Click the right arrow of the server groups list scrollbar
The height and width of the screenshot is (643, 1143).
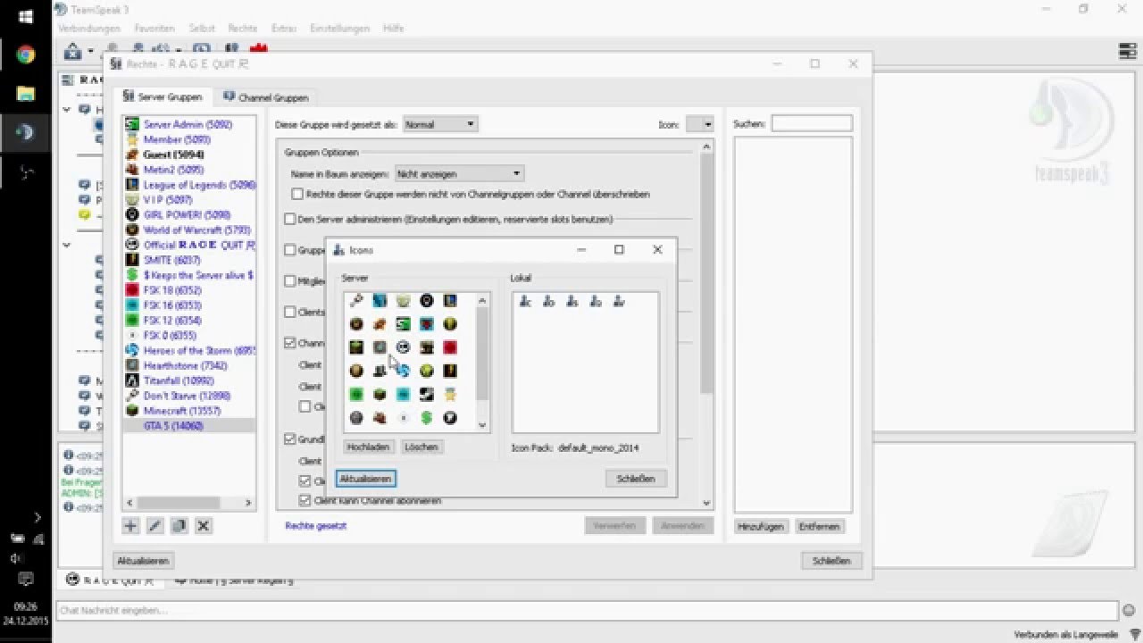click(x=249, y=503)
